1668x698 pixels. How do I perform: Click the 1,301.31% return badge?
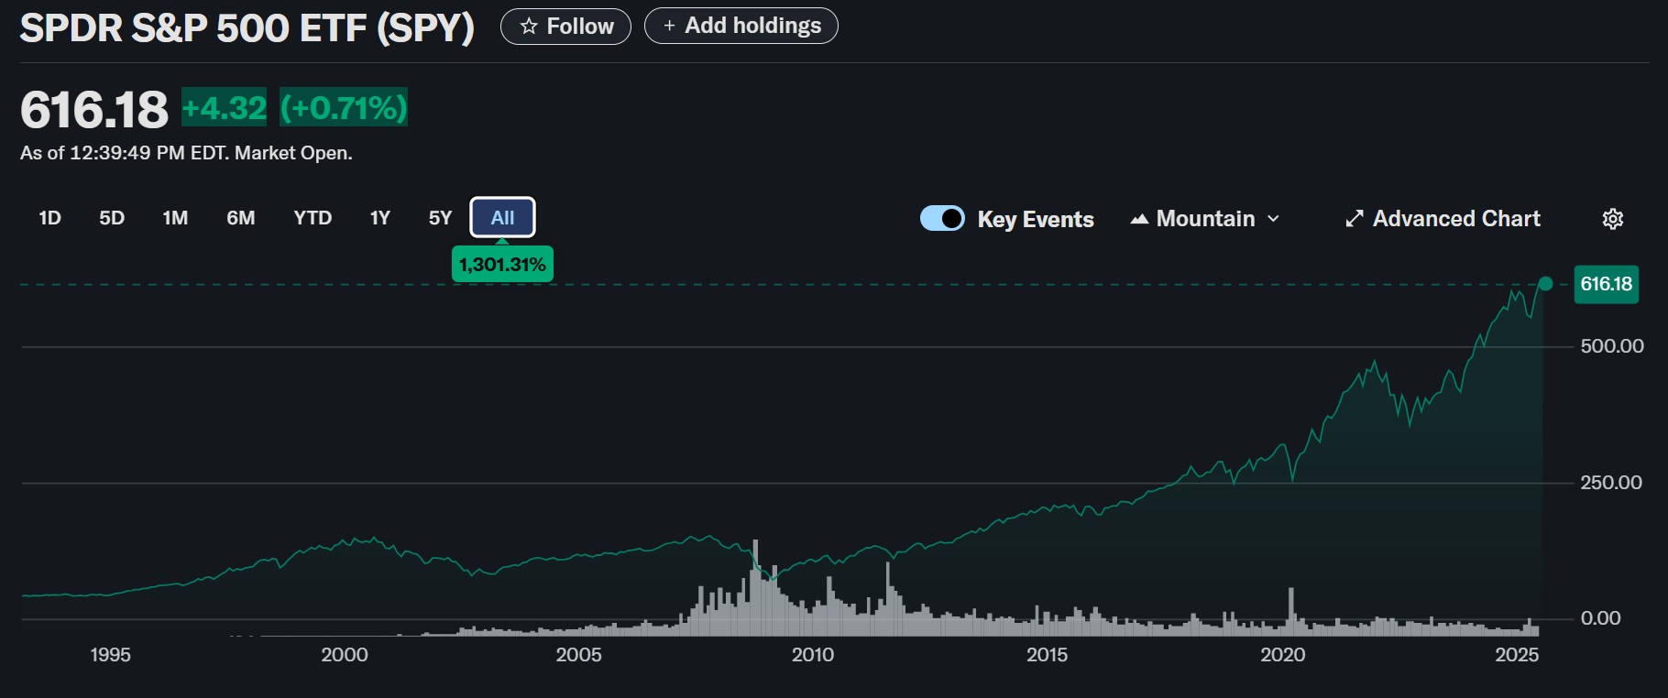coord(502,264)
